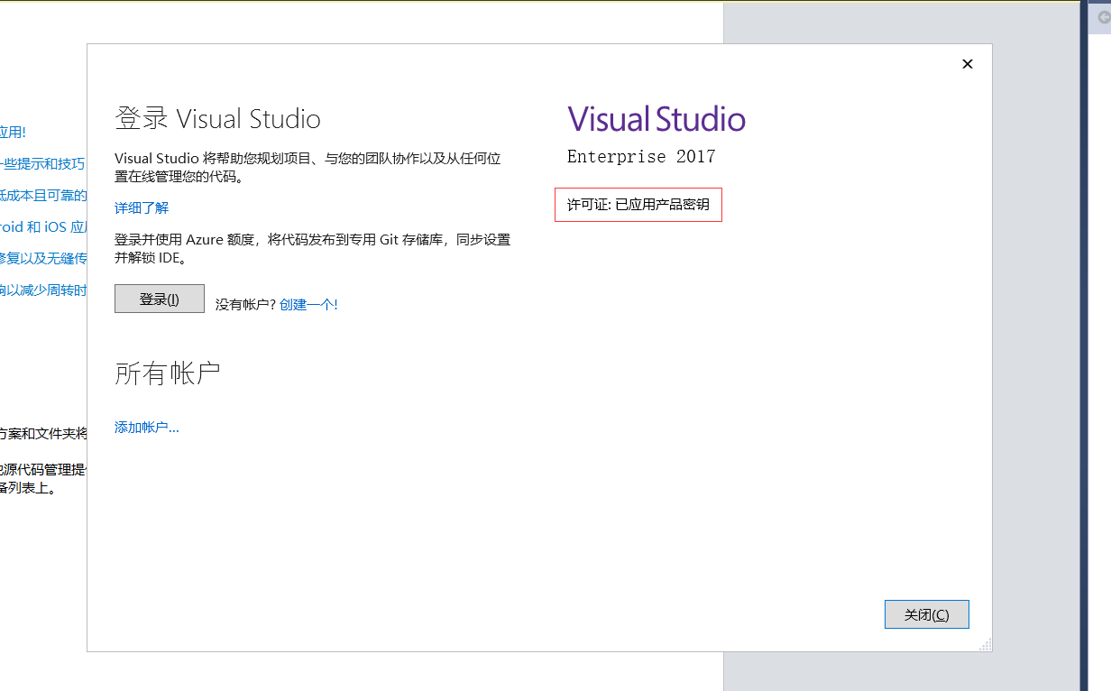Click the 应用! link at top left
Screen dimensions: 1111x691
pyautogui.click(x=12, y=132)
